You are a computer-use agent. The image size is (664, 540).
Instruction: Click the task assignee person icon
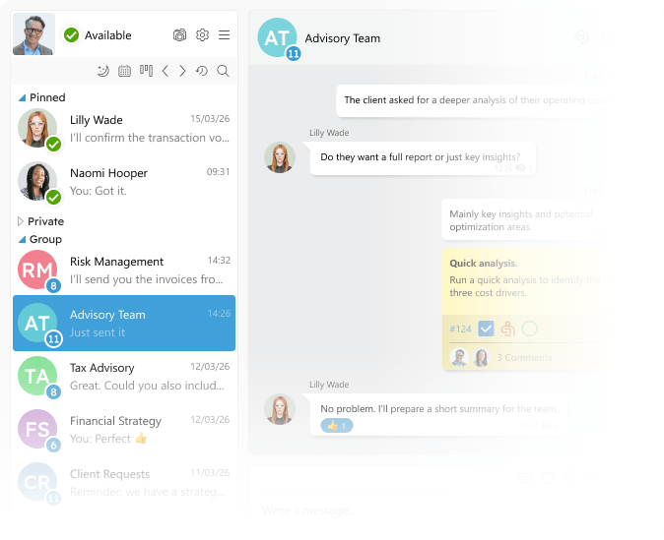(507, 329)
